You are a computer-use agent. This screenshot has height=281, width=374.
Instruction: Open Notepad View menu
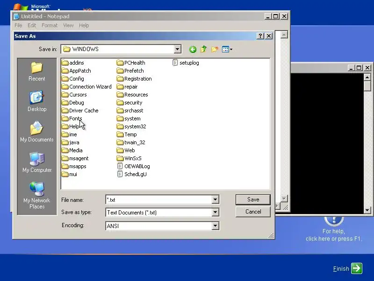[x=68, y=25]
